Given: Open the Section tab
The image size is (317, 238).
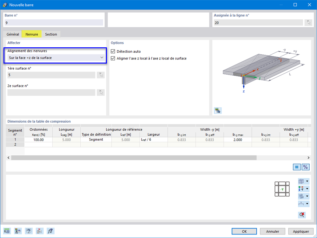Looking at the screenshot, I should point(51,34).
